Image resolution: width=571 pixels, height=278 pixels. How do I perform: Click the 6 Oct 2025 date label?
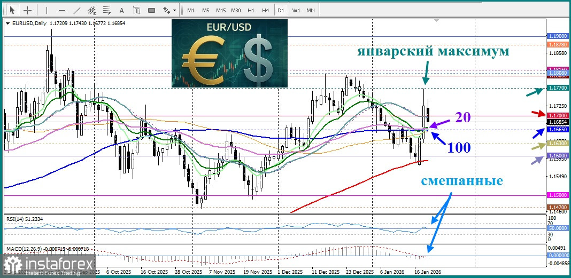click(x=119, y=272)
